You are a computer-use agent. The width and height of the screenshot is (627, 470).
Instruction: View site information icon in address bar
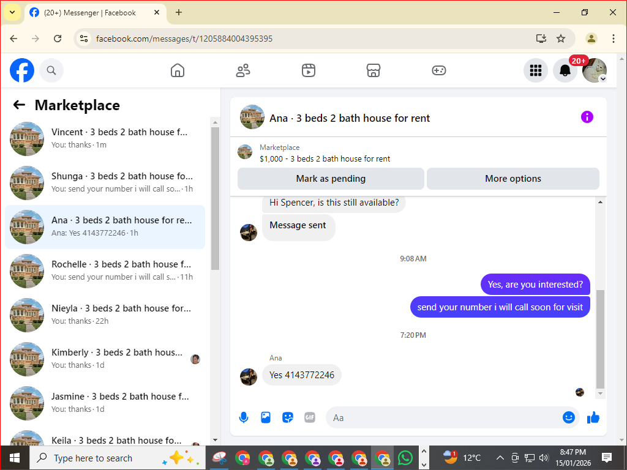(83, 39)
